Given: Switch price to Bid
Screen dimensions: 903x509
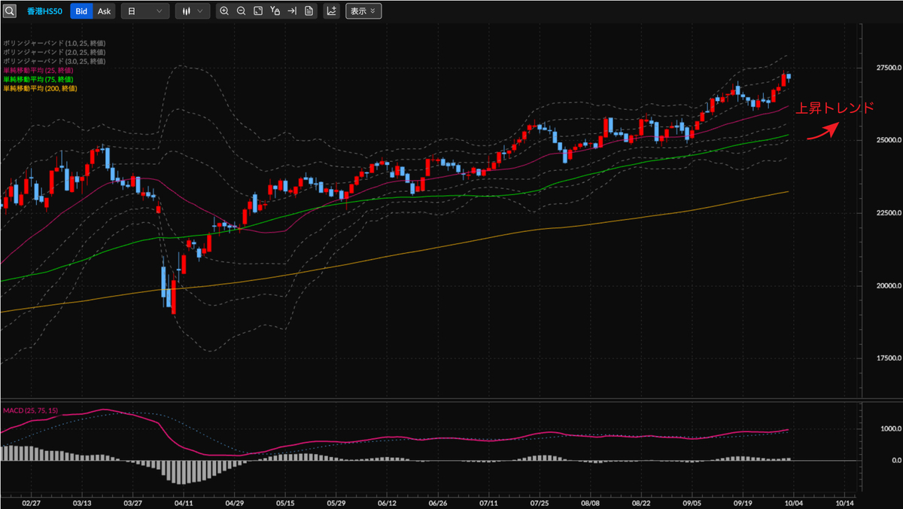Looking at the screenshot, I should tap(81, 11).
